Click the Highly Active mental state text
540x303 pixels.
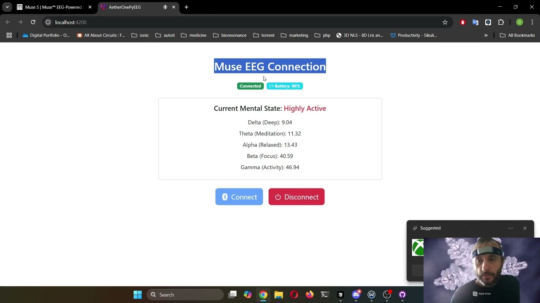[305, 108]
